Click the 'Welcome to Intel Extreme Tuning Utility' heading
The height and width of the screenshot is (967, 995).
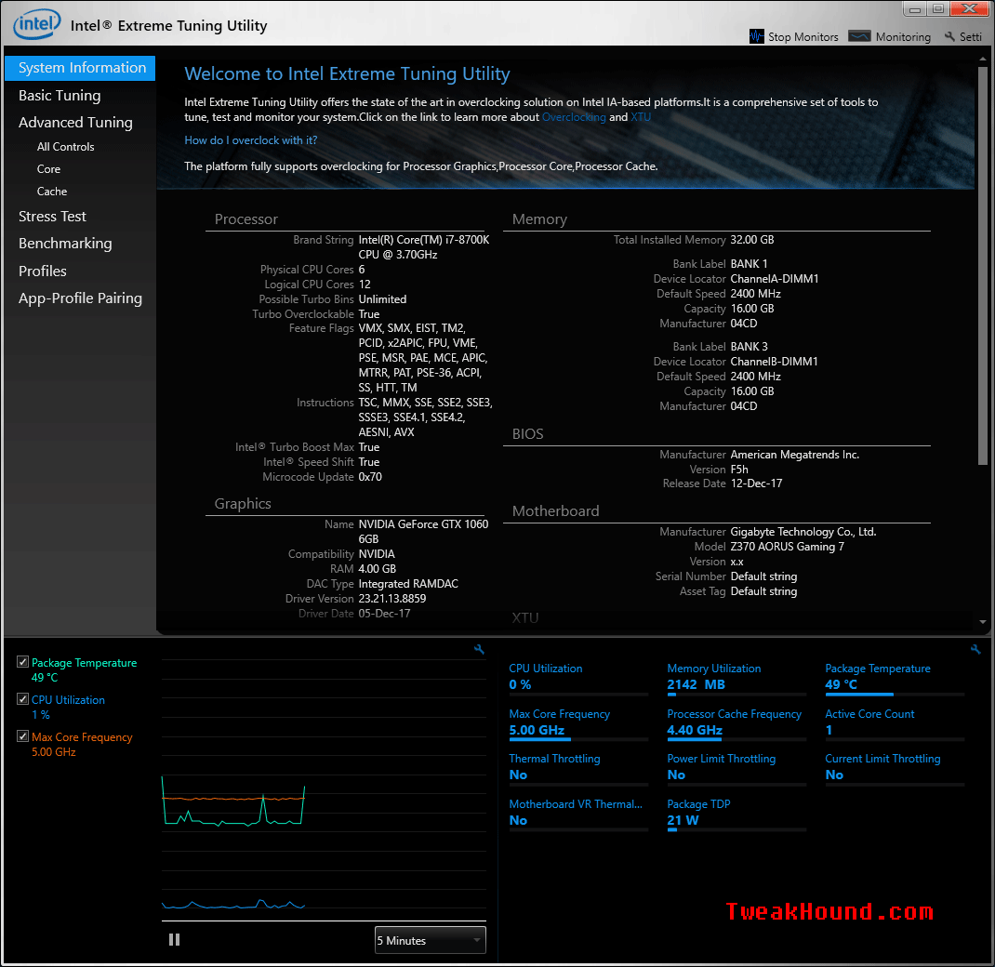pyautogui.click(x=347, y=74)
